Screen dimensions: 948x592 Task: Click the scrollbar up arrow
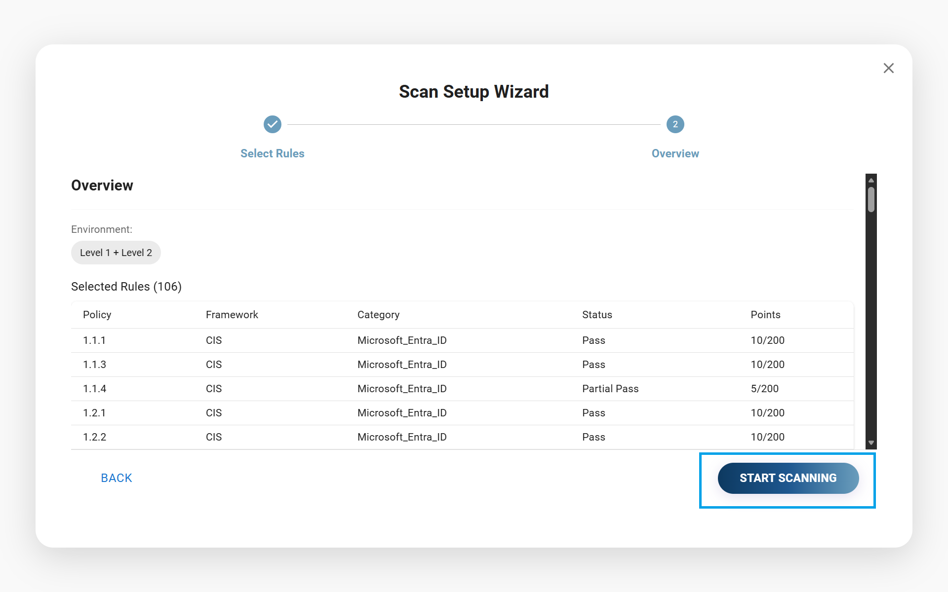870,180
